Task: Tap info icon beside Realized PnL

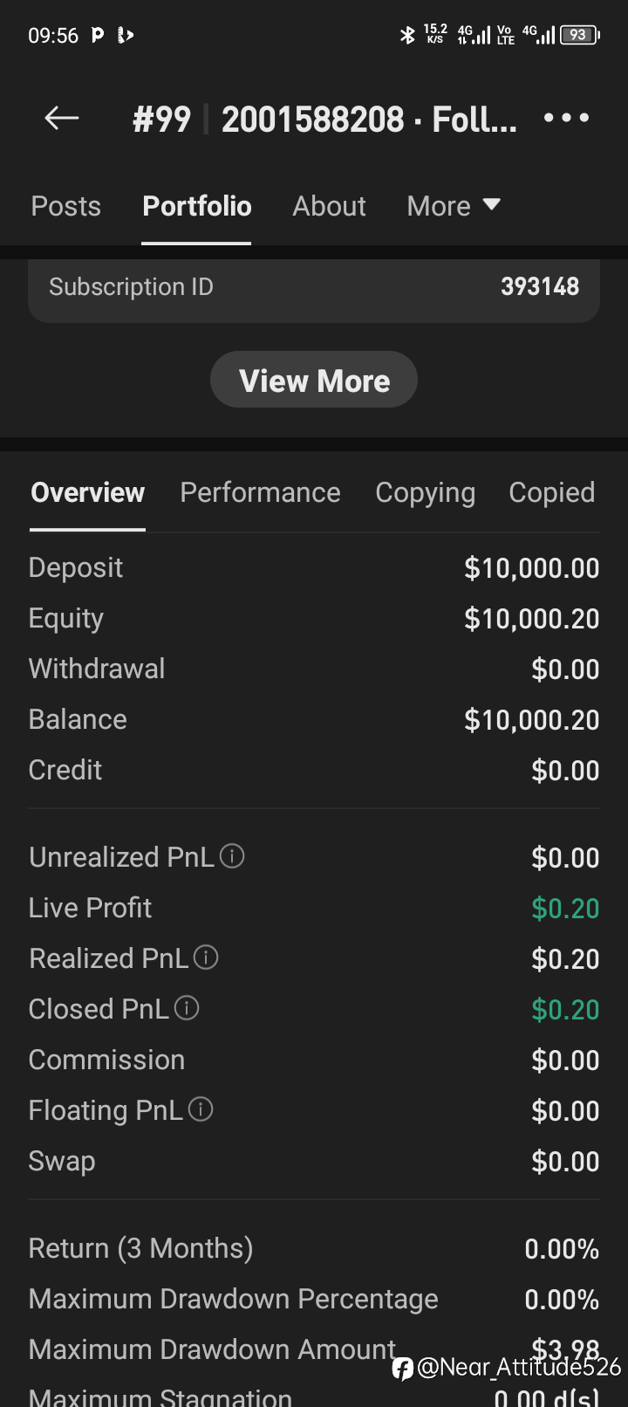Action: (206, 957)
